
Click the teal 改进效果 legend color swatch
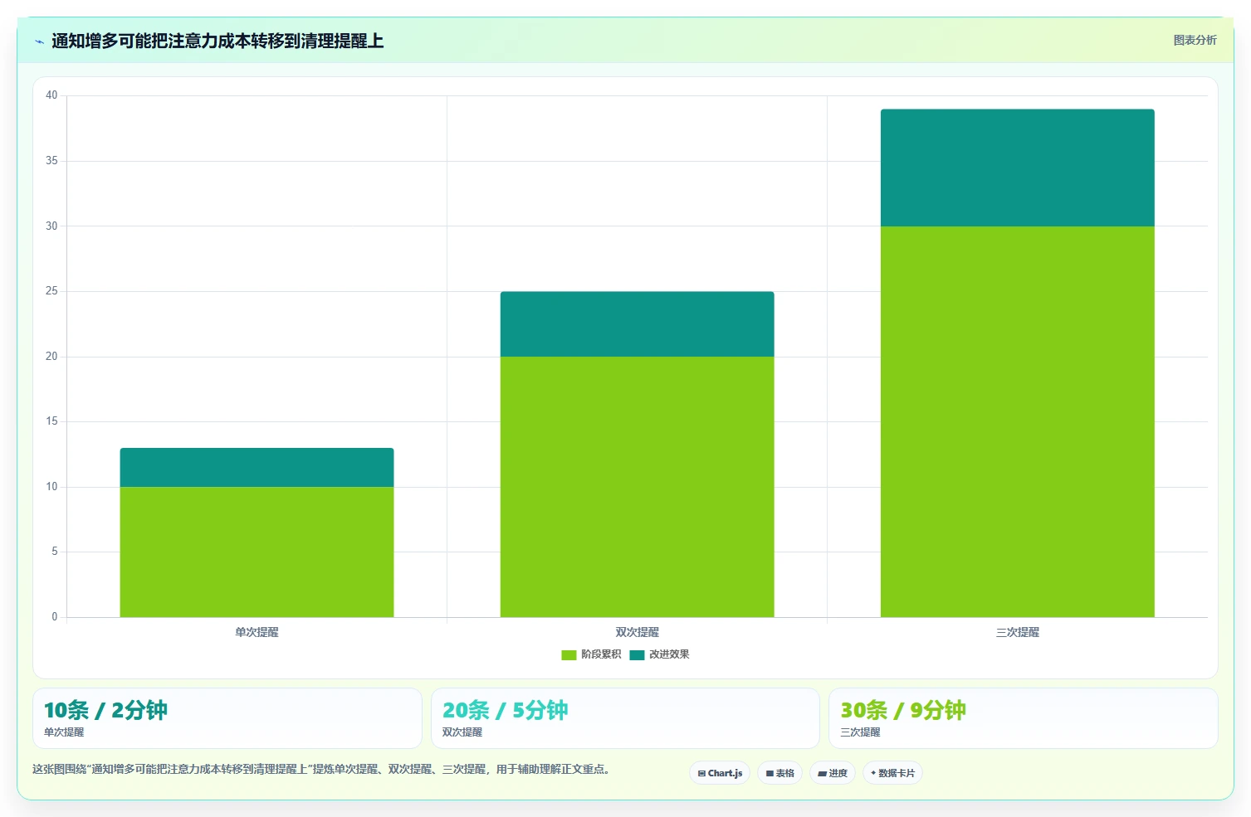[637, 655]
